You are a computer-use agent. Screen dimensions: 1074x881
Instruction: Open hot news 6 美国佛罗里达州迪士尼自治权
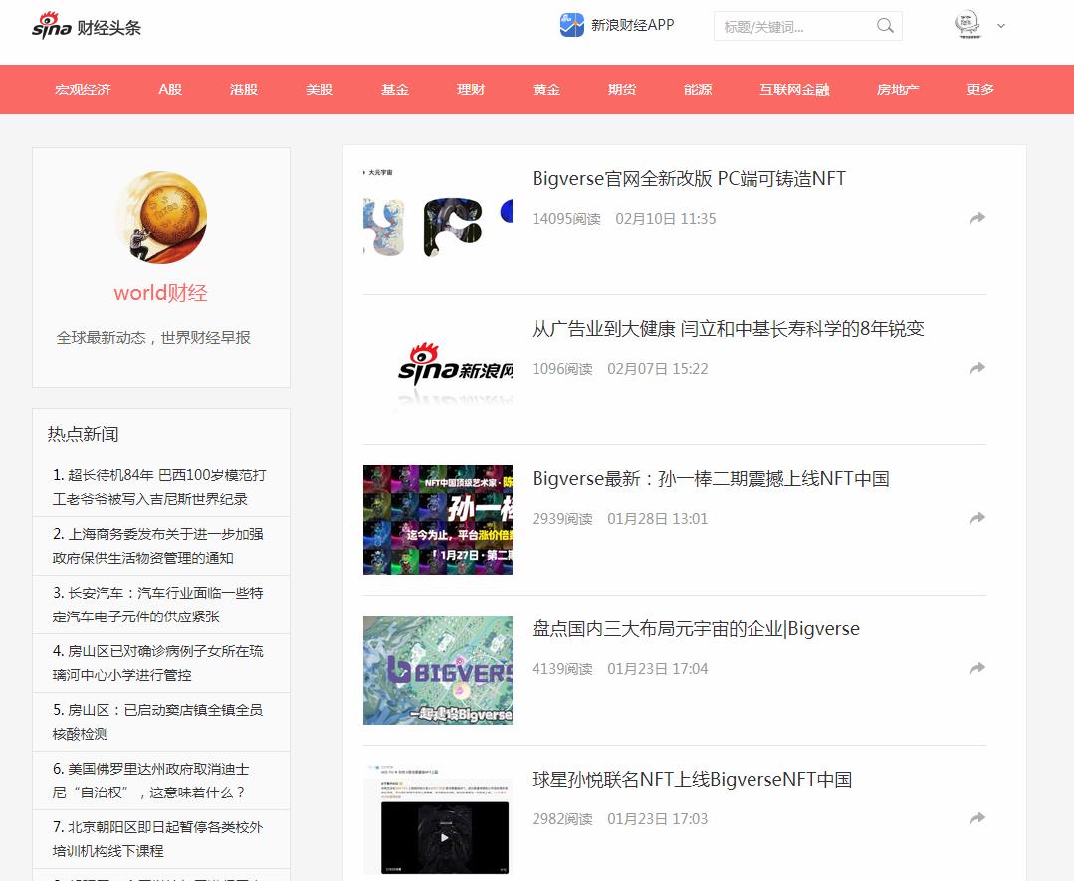[150, 781]
